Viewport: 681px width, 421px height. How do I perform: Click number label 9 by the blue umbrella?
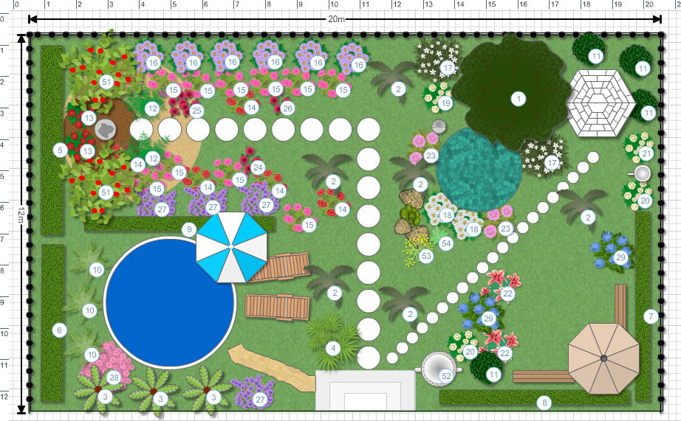coord(189,229)
